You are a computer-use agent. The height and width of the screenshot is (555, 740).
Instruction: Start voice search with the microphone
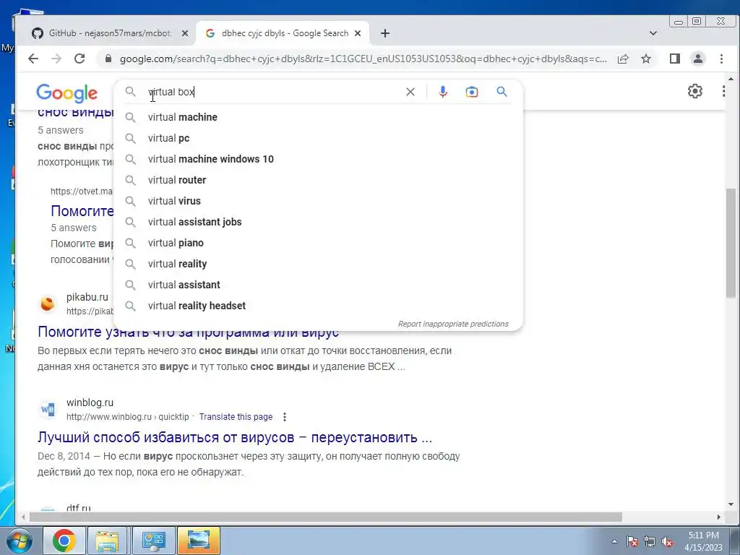coord(443,92)
